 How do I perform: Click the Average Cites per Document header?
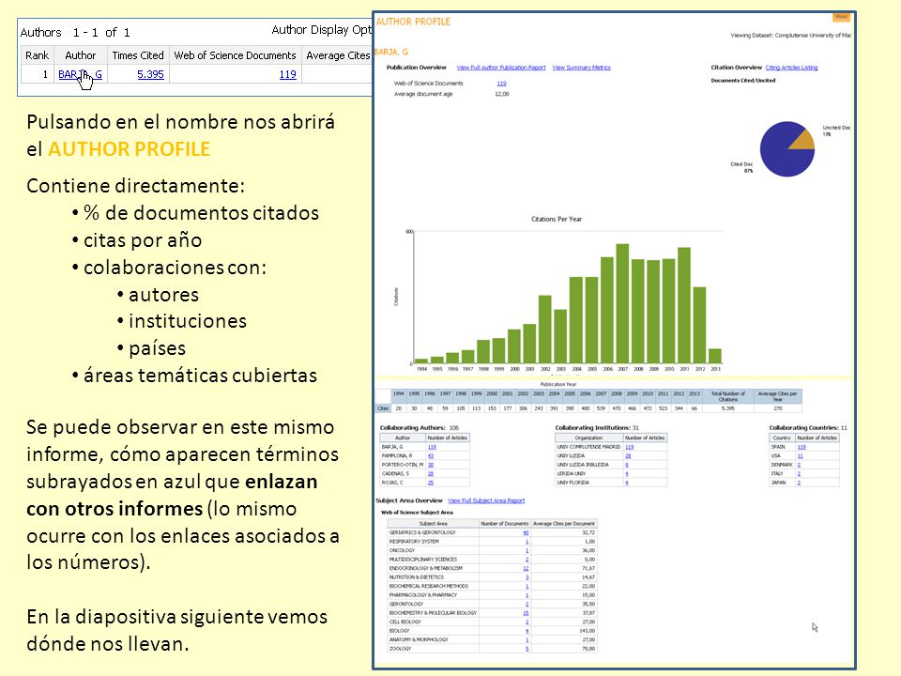pos(564,524)
